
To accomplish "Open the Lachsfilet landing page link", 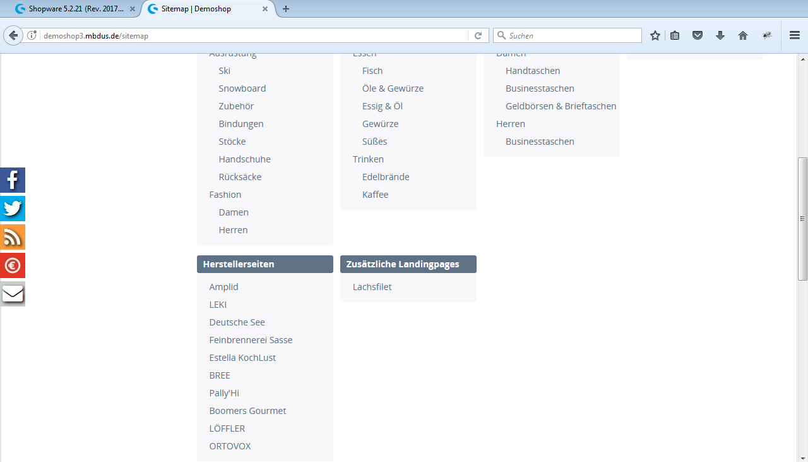I will click(372, 286).
